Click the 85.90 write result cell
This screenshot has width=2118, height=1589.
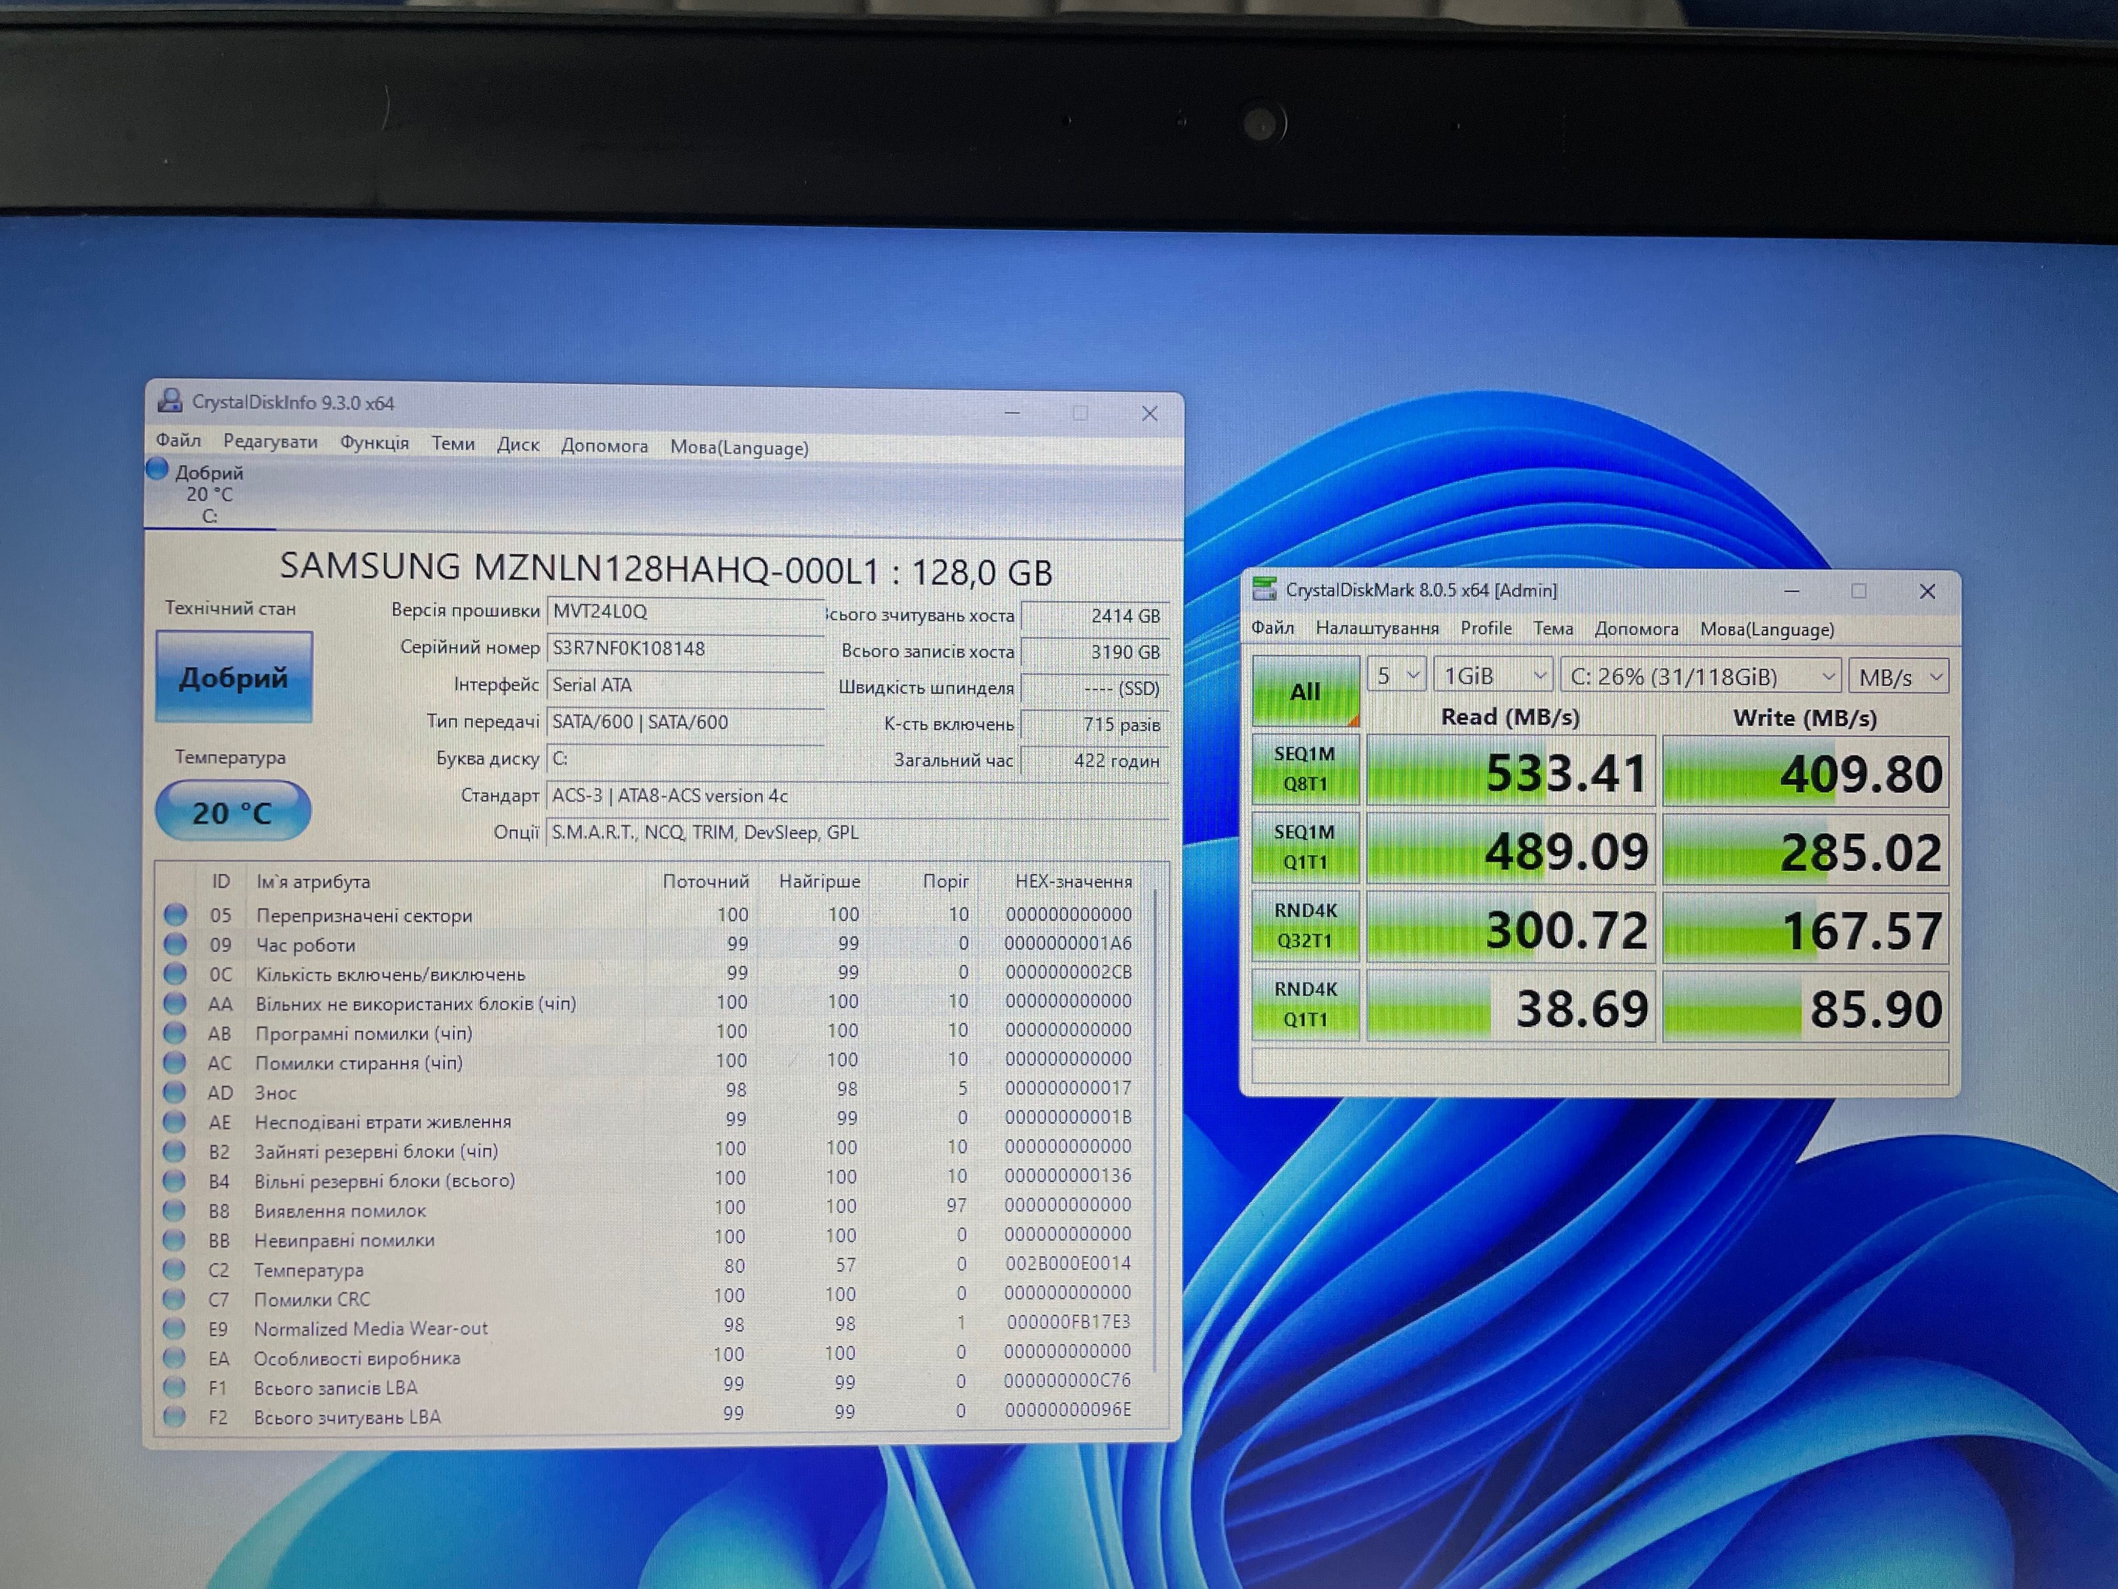[x=1806, y=1008]
